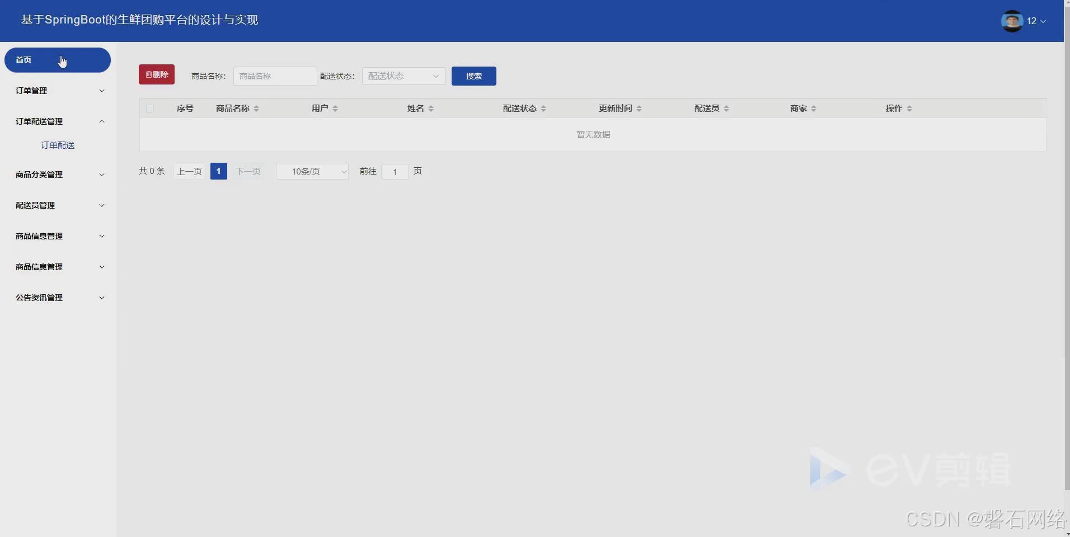Click the 搜索 button

(474, 76)
